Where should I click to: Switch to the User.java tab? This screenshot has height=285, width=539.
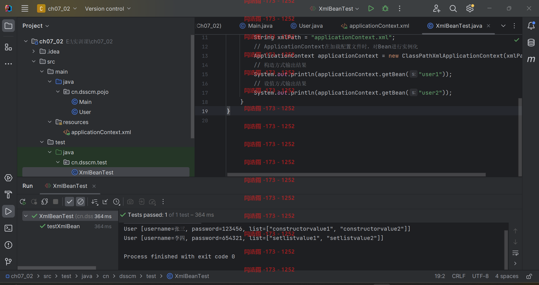pos(307,26)
